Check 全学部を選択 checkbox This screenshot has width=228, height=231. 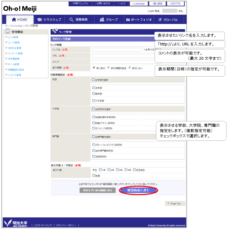[93, 80]
